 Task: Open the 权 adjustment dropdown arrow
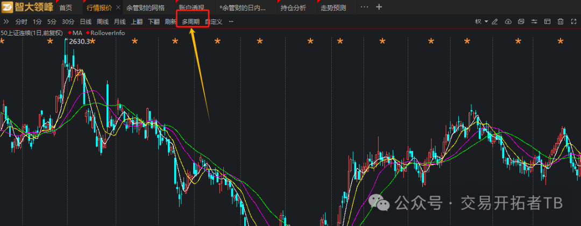(486, 22)
